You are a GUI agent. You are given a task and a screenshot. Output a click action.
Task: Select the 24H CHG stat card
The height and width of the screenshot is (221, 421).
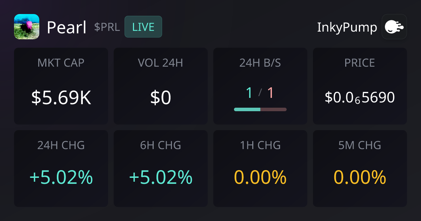(x=61, y=168)
